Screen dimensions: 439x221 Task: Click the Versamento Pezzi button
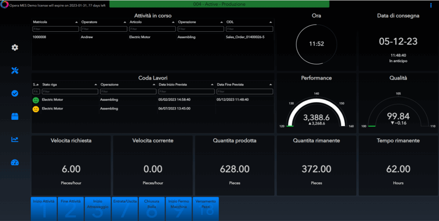205,209
